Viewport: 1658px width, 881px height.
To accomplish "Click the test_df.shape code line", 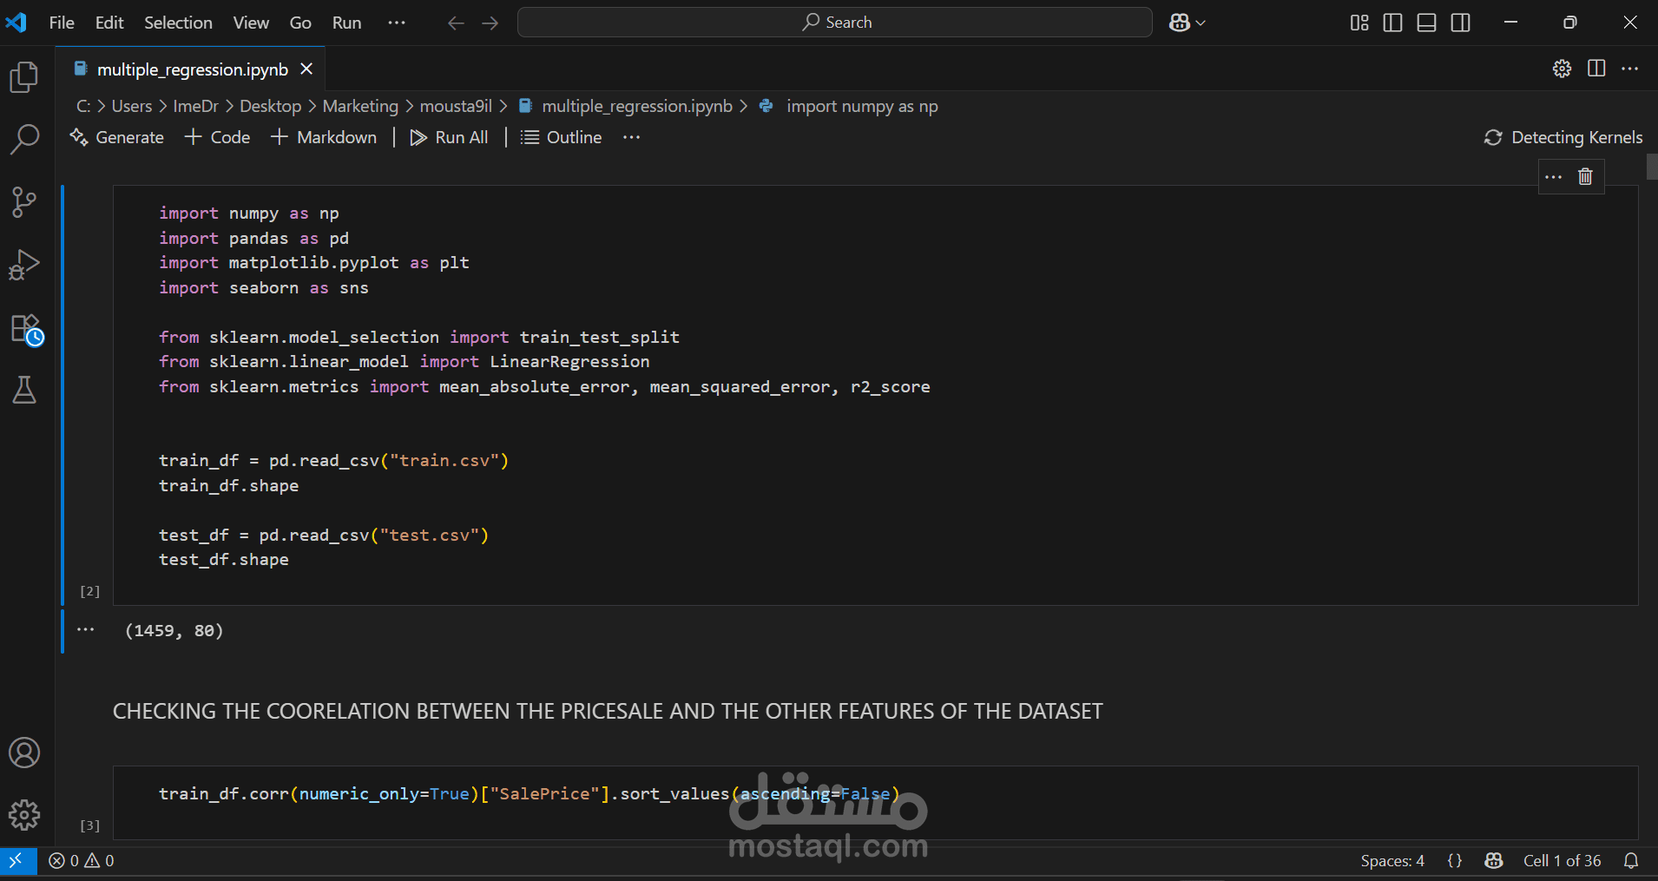I will pyautogui.click(x=224, y=560).
